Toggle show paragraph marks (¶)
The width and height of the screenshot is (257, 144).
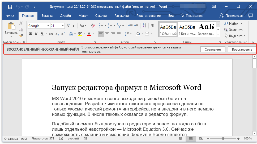152,26
